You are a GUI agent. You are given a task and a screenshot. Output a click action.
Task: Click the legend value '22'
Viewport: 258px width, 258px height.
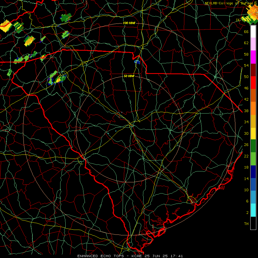pyautogui.click(x=246, y=156)
